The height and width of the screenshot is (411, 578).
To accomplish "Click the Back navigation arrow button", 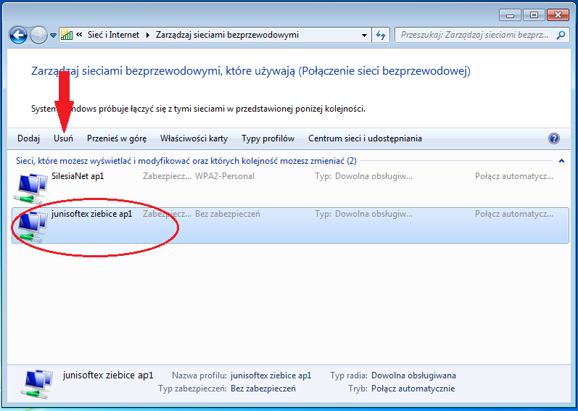I will pos(18,35).
